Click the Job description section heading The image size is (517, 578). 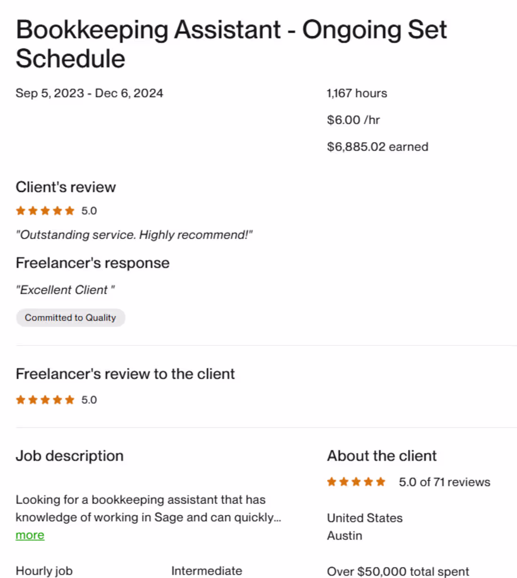click(x=70, y=455)
